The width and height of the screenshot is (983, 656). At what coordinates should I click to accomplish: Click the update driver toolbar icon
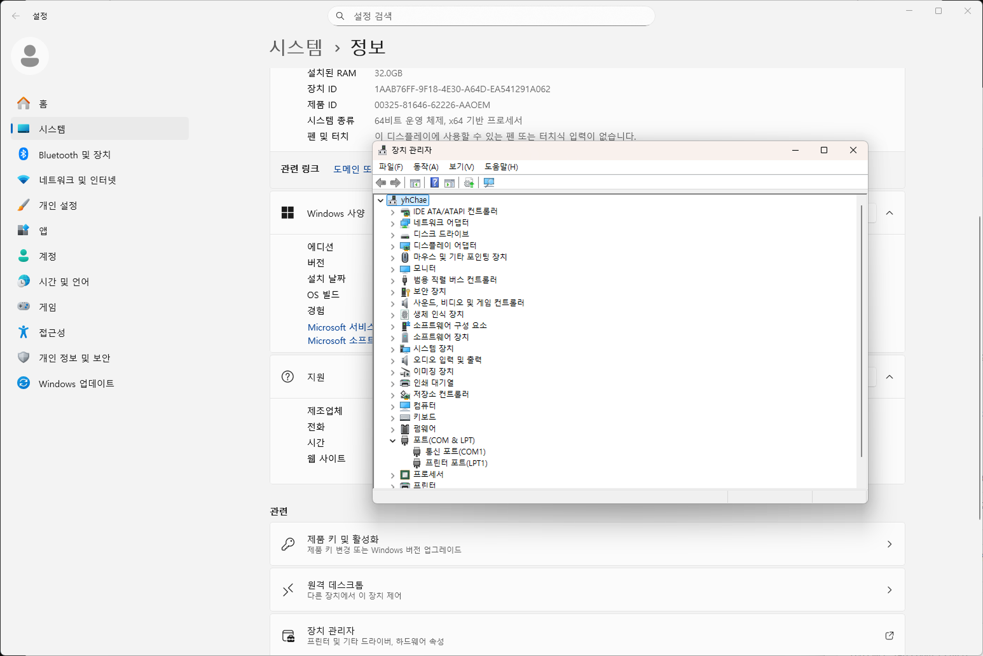tap(469, 183)
